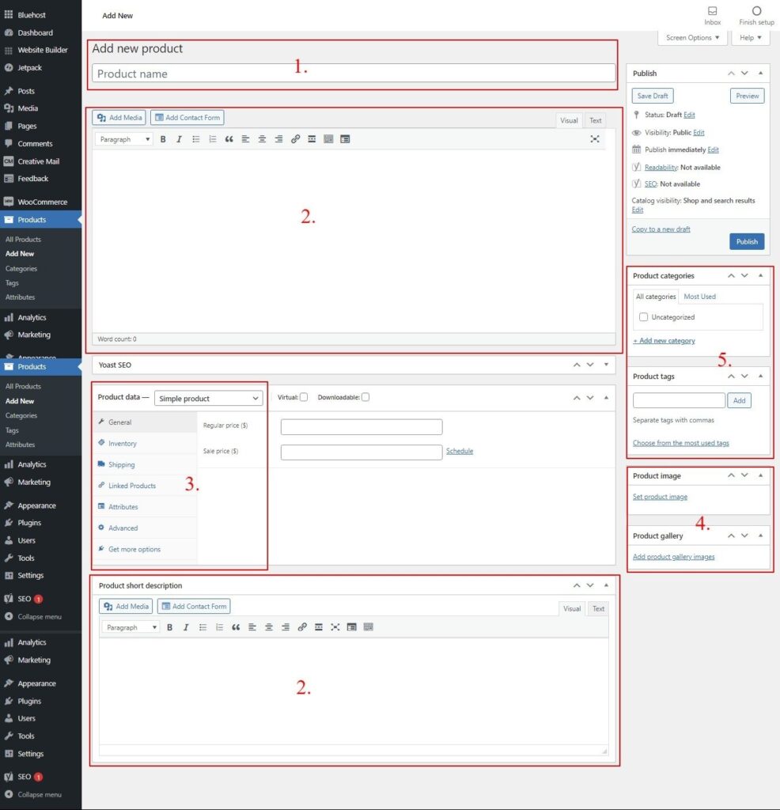The image size is (780, 810).
Task: Click the Bold icon in the main description editor
Action: (x=163, y=139)
